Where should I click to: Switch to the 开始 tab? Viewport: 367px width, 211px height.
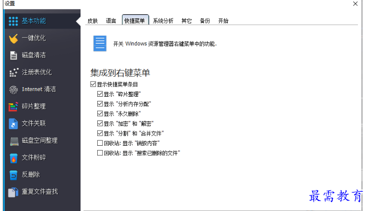(223, 21)
